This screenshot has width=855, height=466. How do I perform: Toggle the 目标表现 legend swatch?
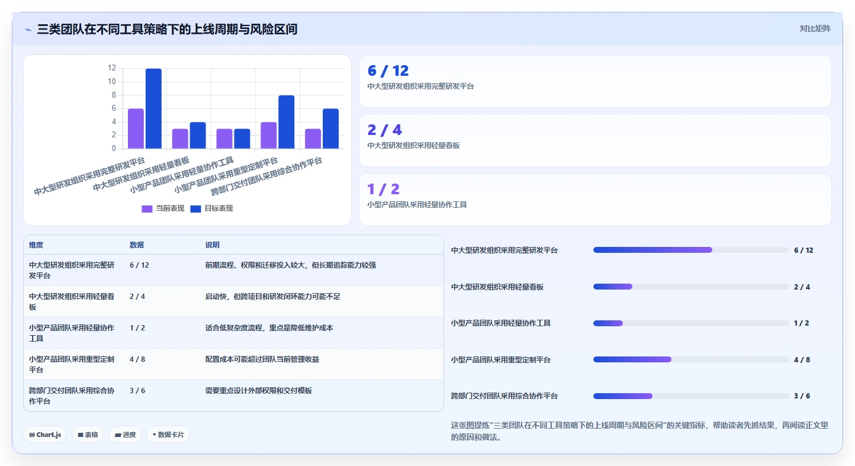point(196,208)
